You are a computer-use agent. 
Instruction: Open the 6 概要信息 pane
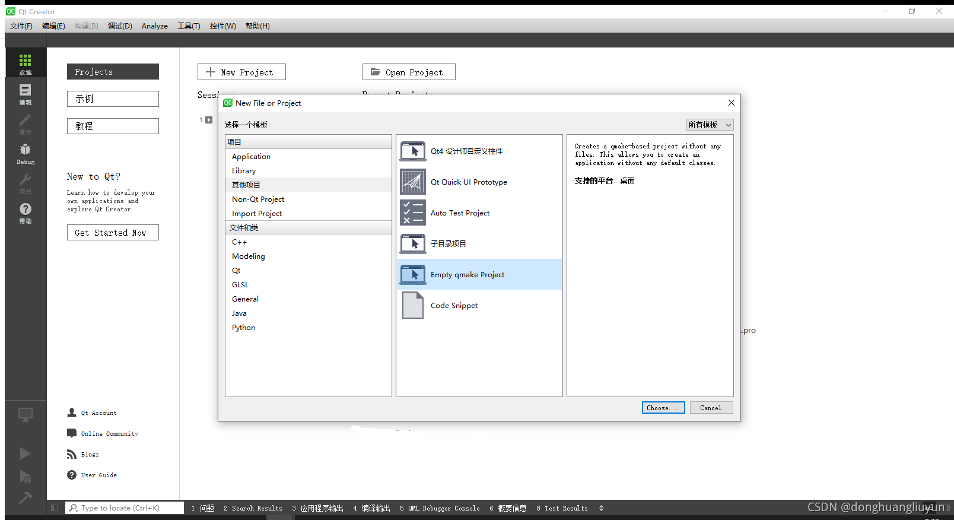click(508, 508)
